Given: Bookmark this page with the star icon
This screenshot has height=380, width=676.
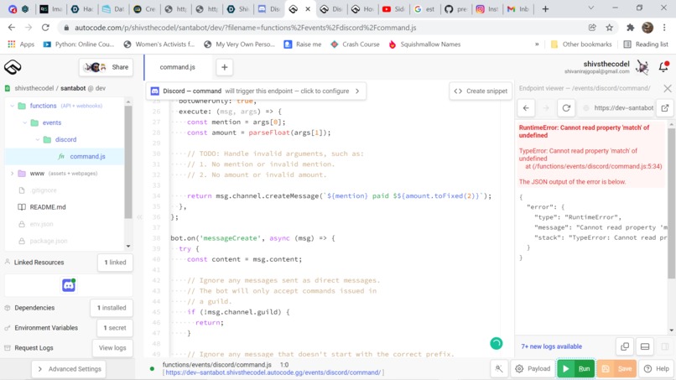Looking at the screenshot, I should pos(609,28).
